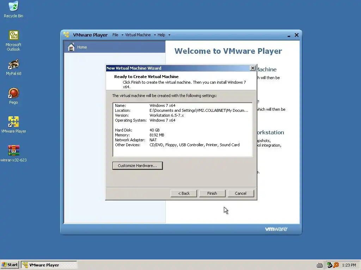Image resolution: width=361 pixels, height=270 pixels.
Task: Expand the File menu dropdown arrow
Action: [122, 35]
